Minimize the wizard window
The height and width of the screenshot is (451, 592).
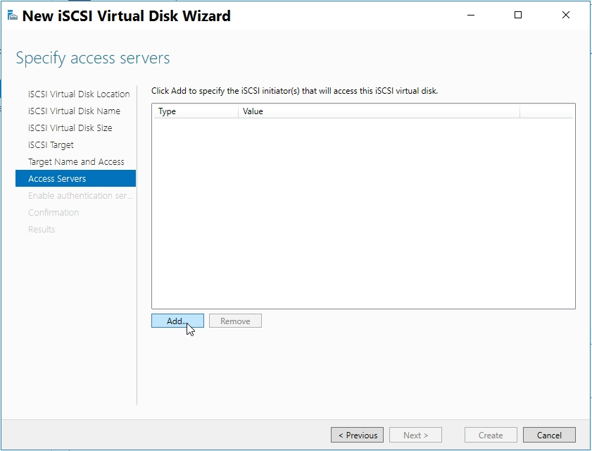(471, 15)
